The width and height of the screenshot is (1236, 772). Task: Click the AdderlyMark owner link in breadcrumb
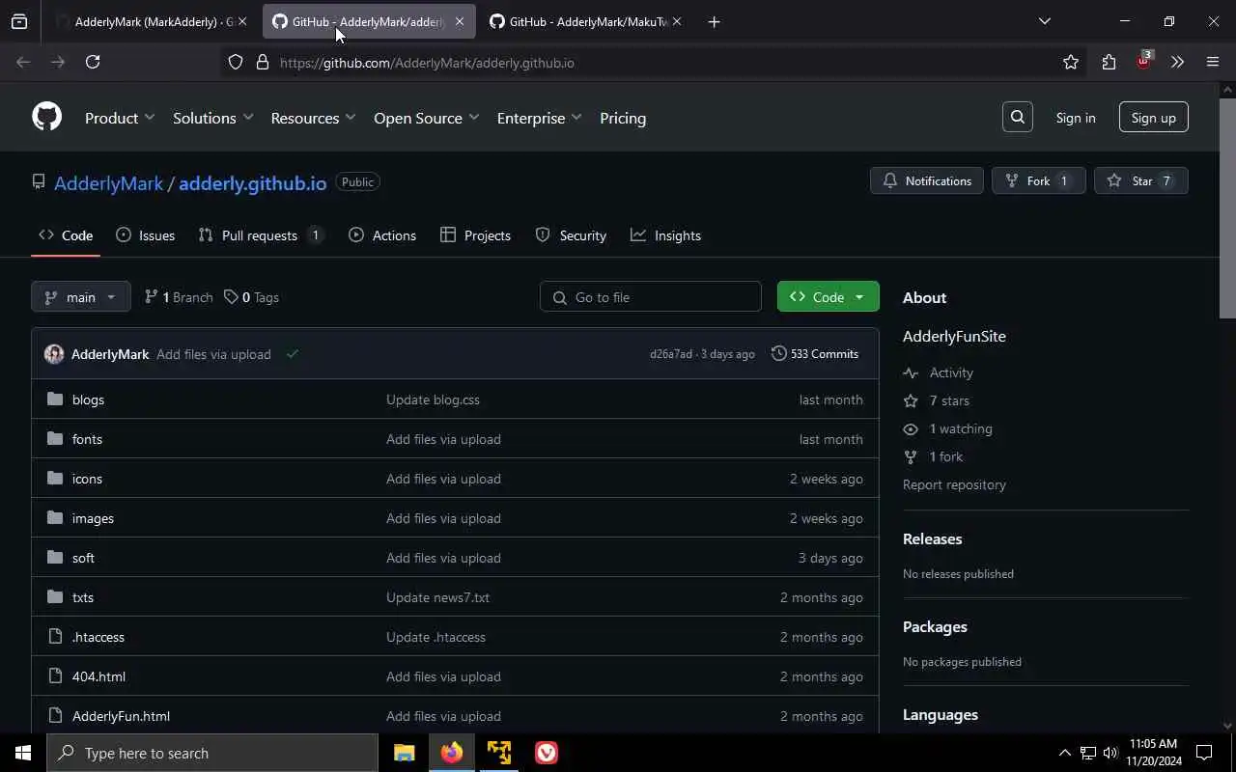108,182
